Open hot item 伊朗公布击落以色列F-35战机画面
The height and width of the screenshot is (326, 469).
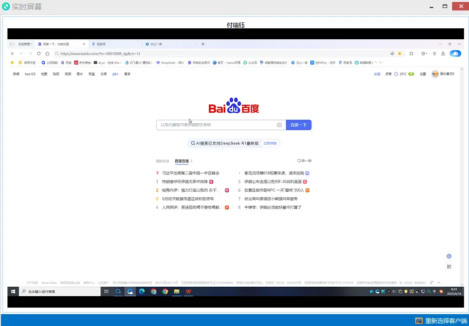(x=273, y=182)
